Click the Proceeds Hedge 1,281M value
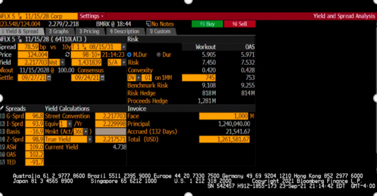 click(206, 101)
